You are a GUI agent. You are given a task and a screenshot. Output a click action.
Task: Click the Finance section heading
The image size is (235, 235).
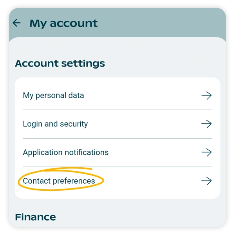[x=35, y=217]
